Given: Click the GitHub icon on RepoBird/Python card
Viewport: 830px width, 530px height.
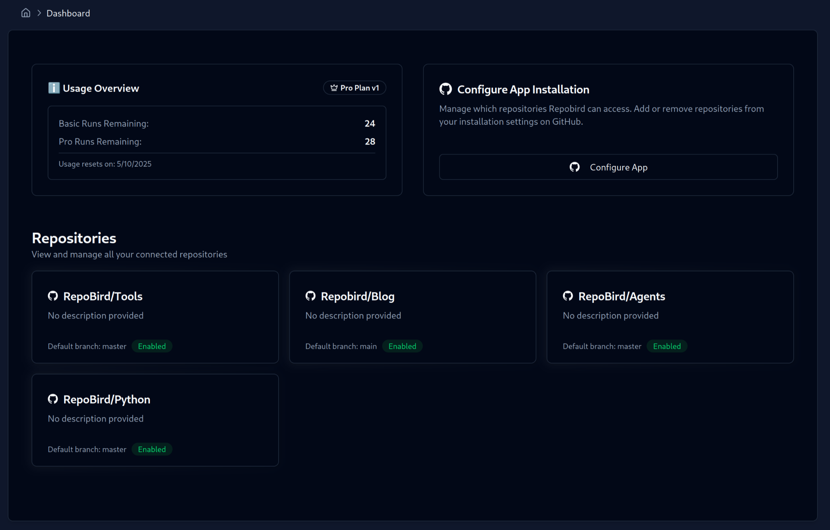Looking at the screenshot, I should (53, 399).
